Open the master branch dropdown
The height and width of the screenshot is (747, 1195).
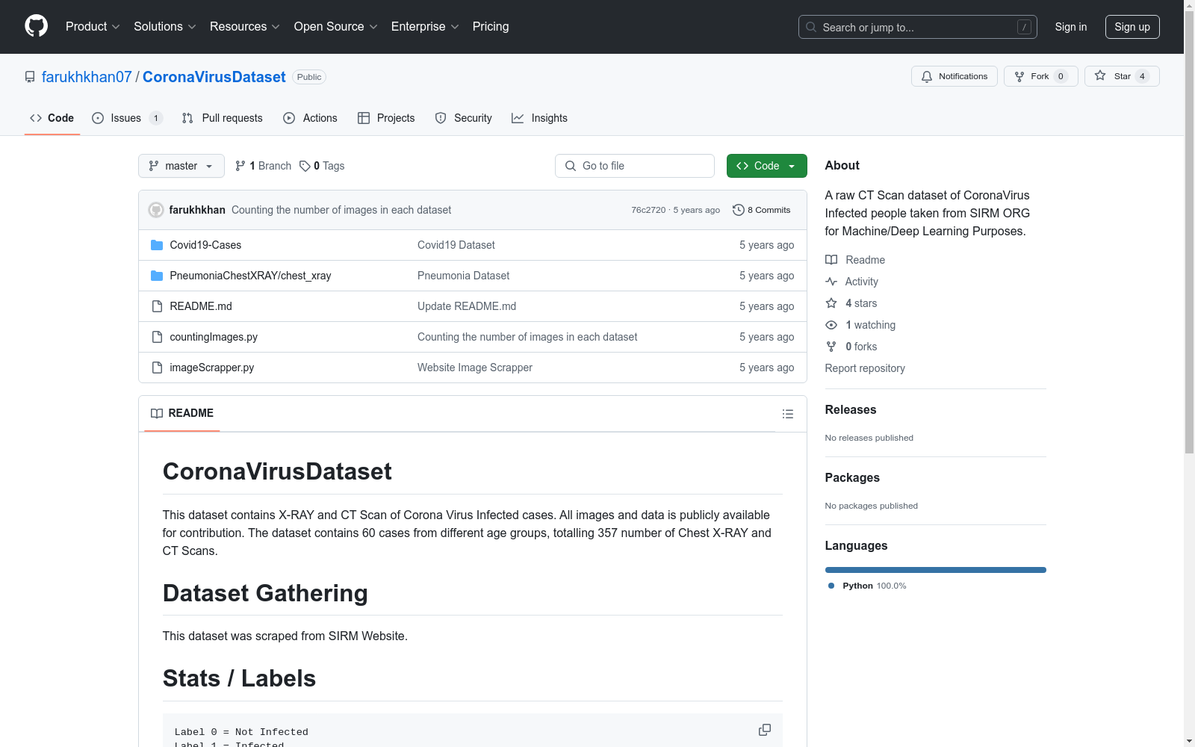click(x=181, y=166)
